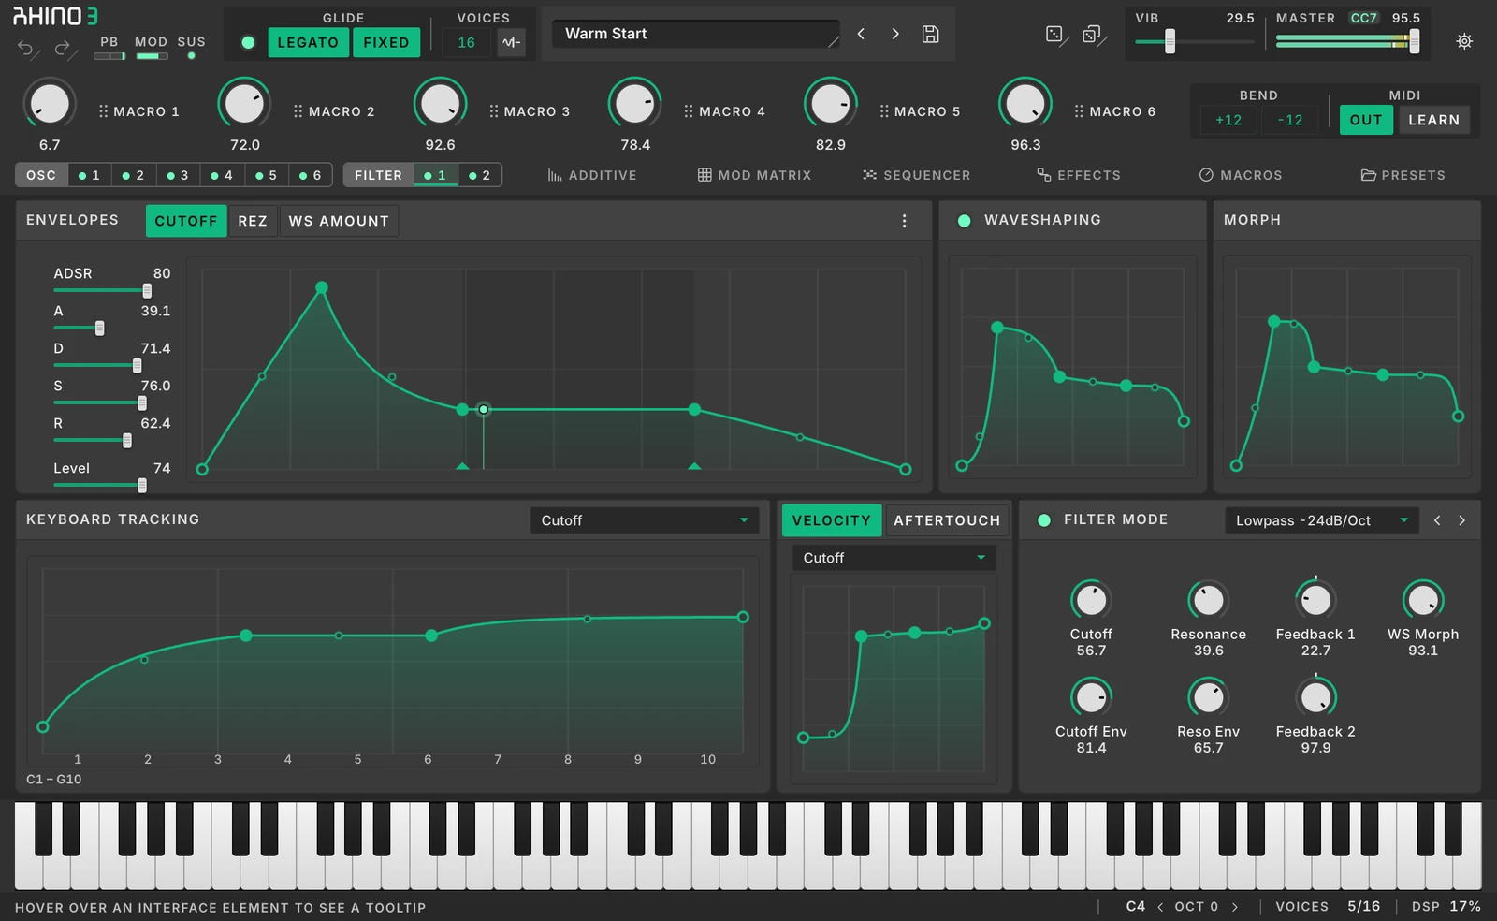Open the Lowpass -24dB/Oct filter dropdown

(x=1321, y=520)
